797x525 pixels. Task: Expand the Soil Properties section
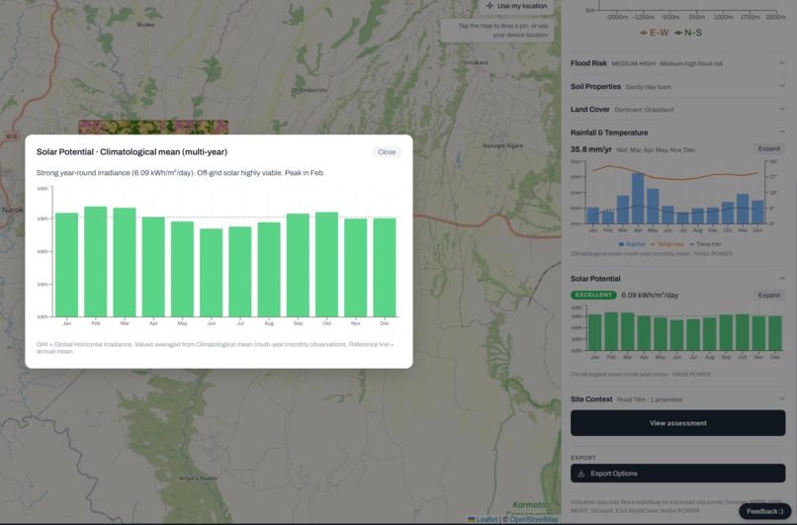tap(677, 86)
